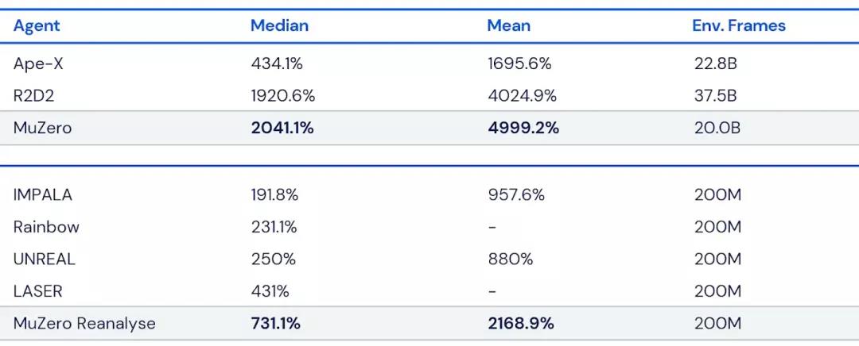
Task: Click MuZero's mean value 4999.2%
Action: (523, 128)
